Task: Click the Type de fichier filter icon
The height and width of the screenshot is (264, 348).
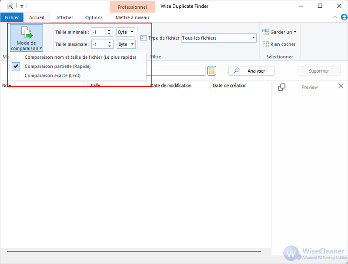Action: click(144, 38)
